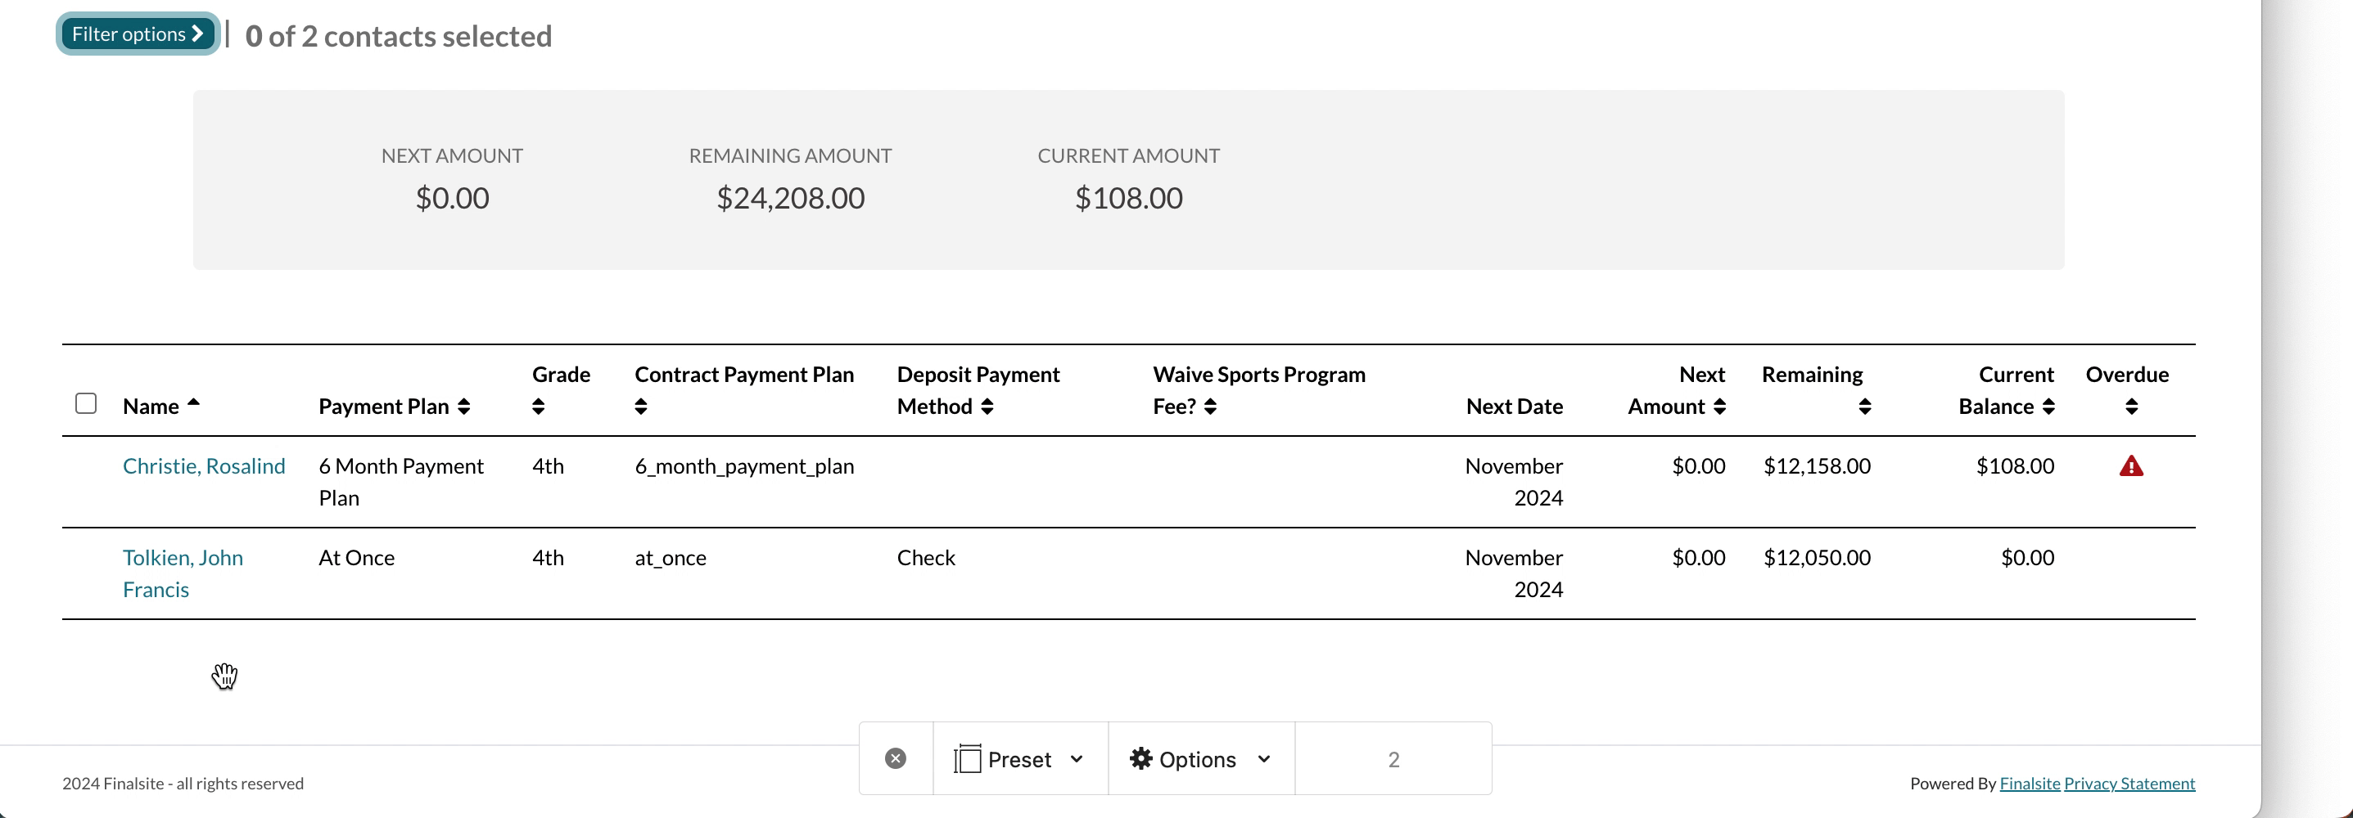Sort by Name column arrow

(x=194, y=402)
